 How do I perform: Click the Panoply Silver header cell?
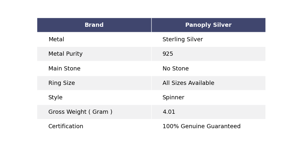(209, 25)
